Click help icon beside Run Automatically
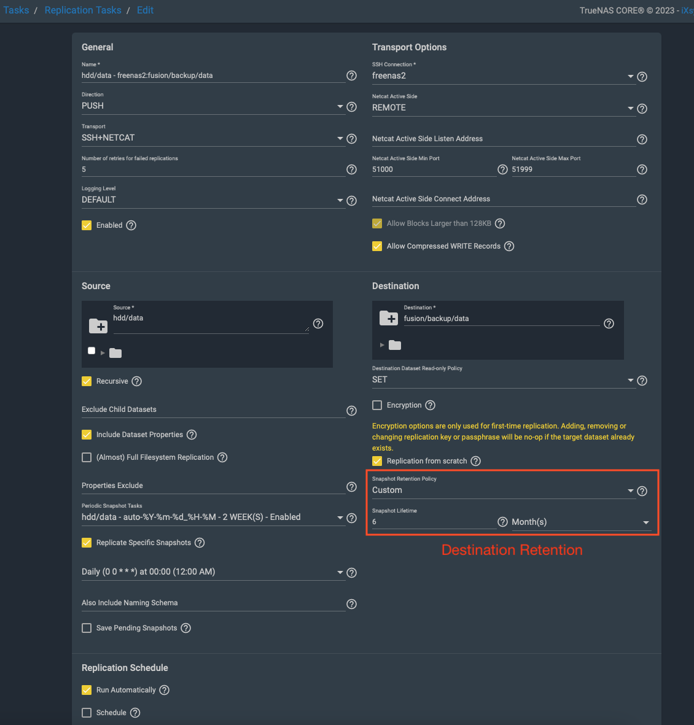This screenshot has width=694, height=725. 164,690
